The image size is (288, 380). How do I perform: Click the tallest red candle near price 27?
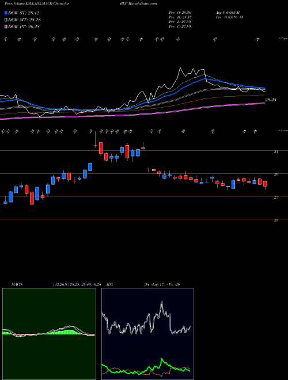pos(32,198)
